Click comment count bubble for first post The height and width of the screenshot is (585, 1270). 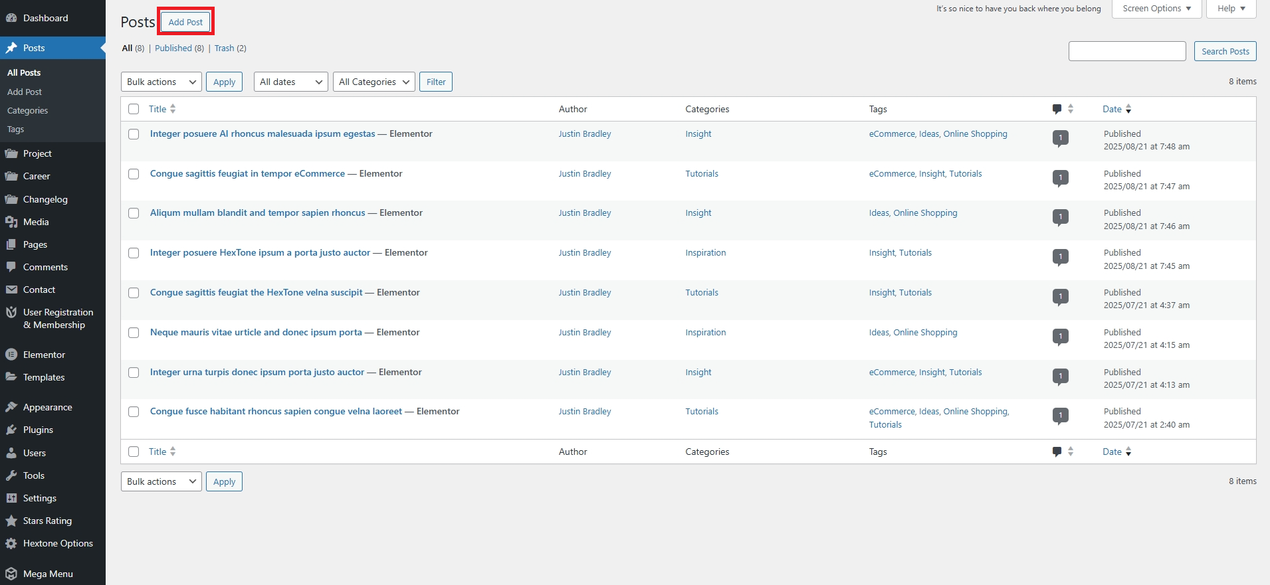[1060, 138]
